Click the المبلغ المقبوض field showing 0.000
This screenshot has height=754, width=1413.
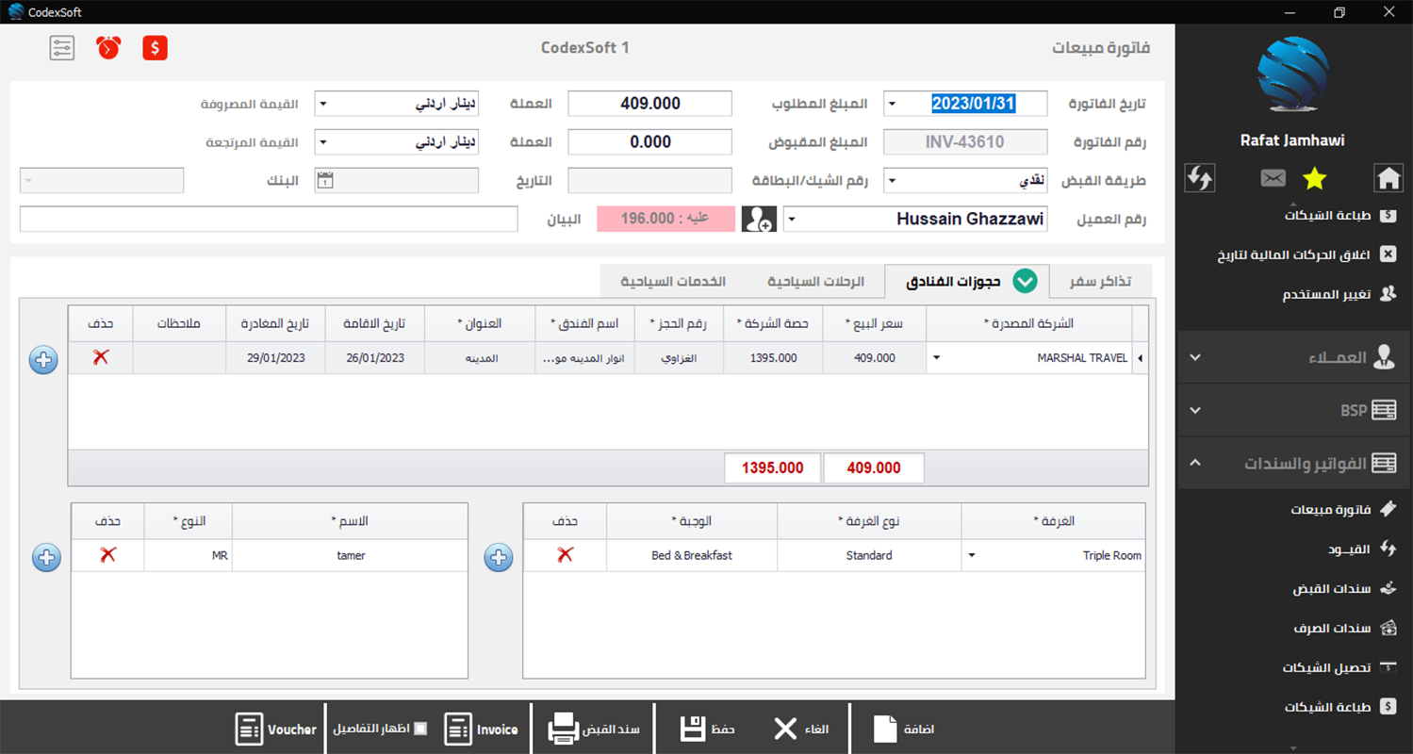pyautogui.click(x=650, y=142)
